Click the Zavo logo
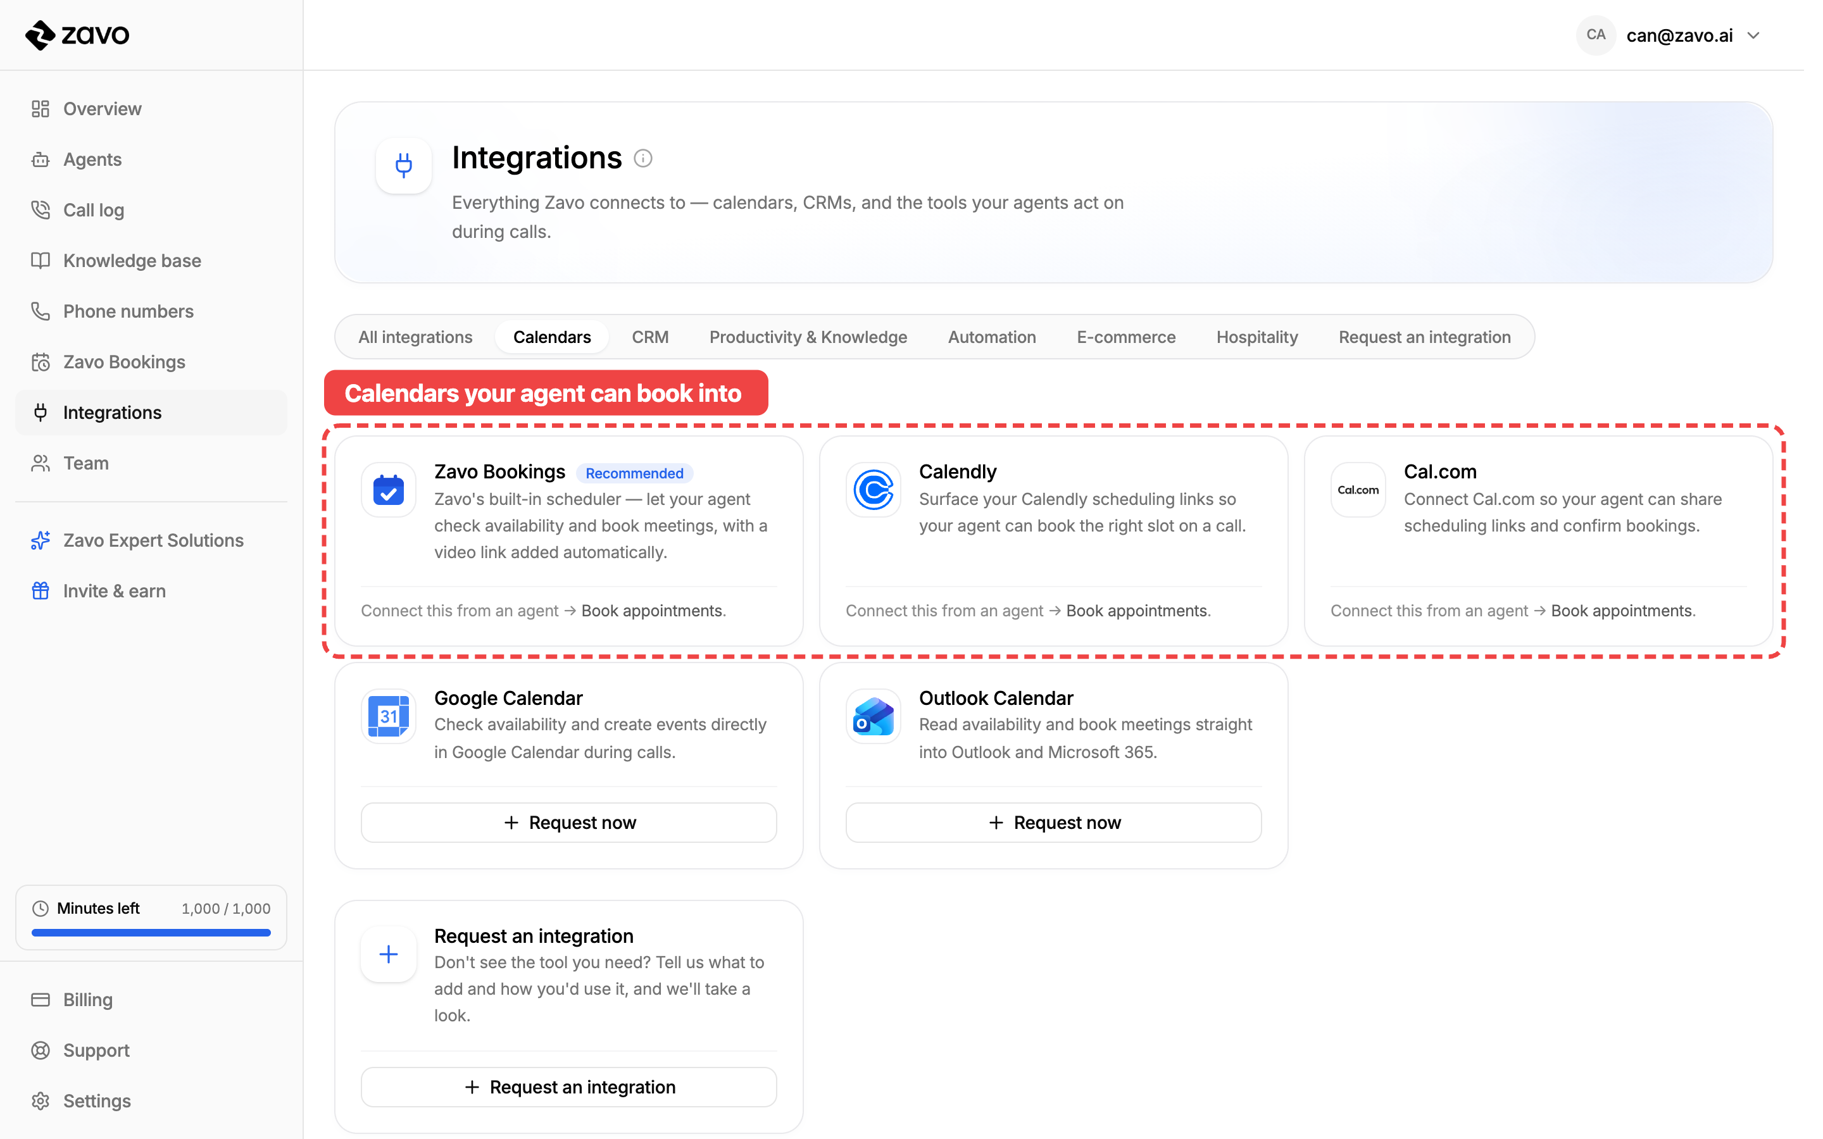This screenshot has height=1139, width=1823. 78,35
